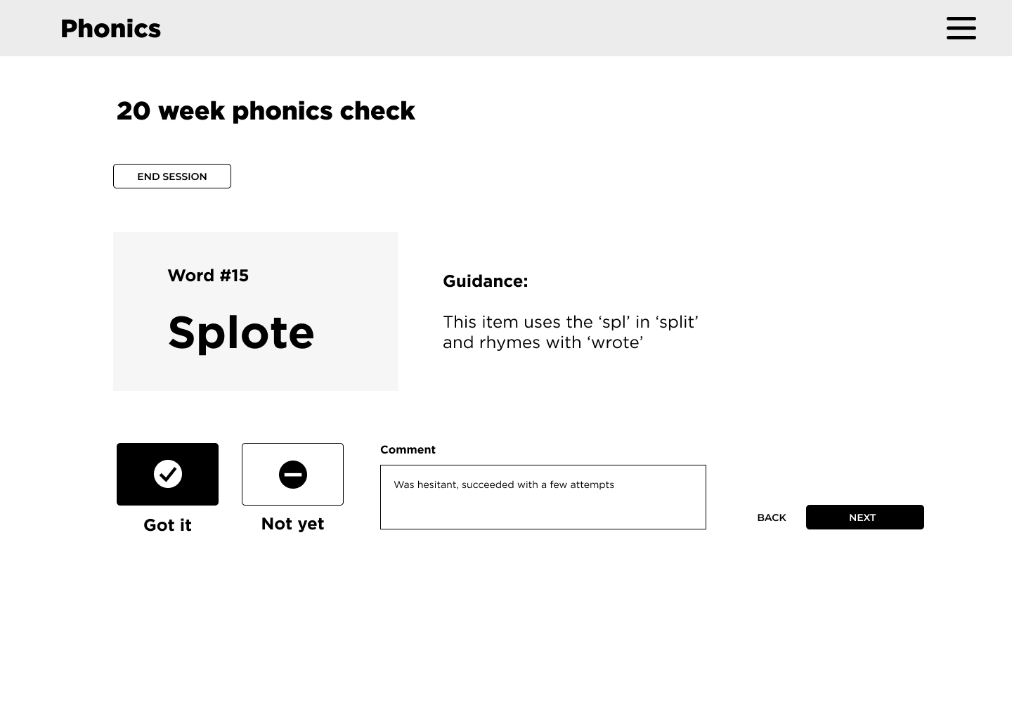Click the 'spl' in 'split' guidance line
1012x720 pixels.
pos(570,322)
